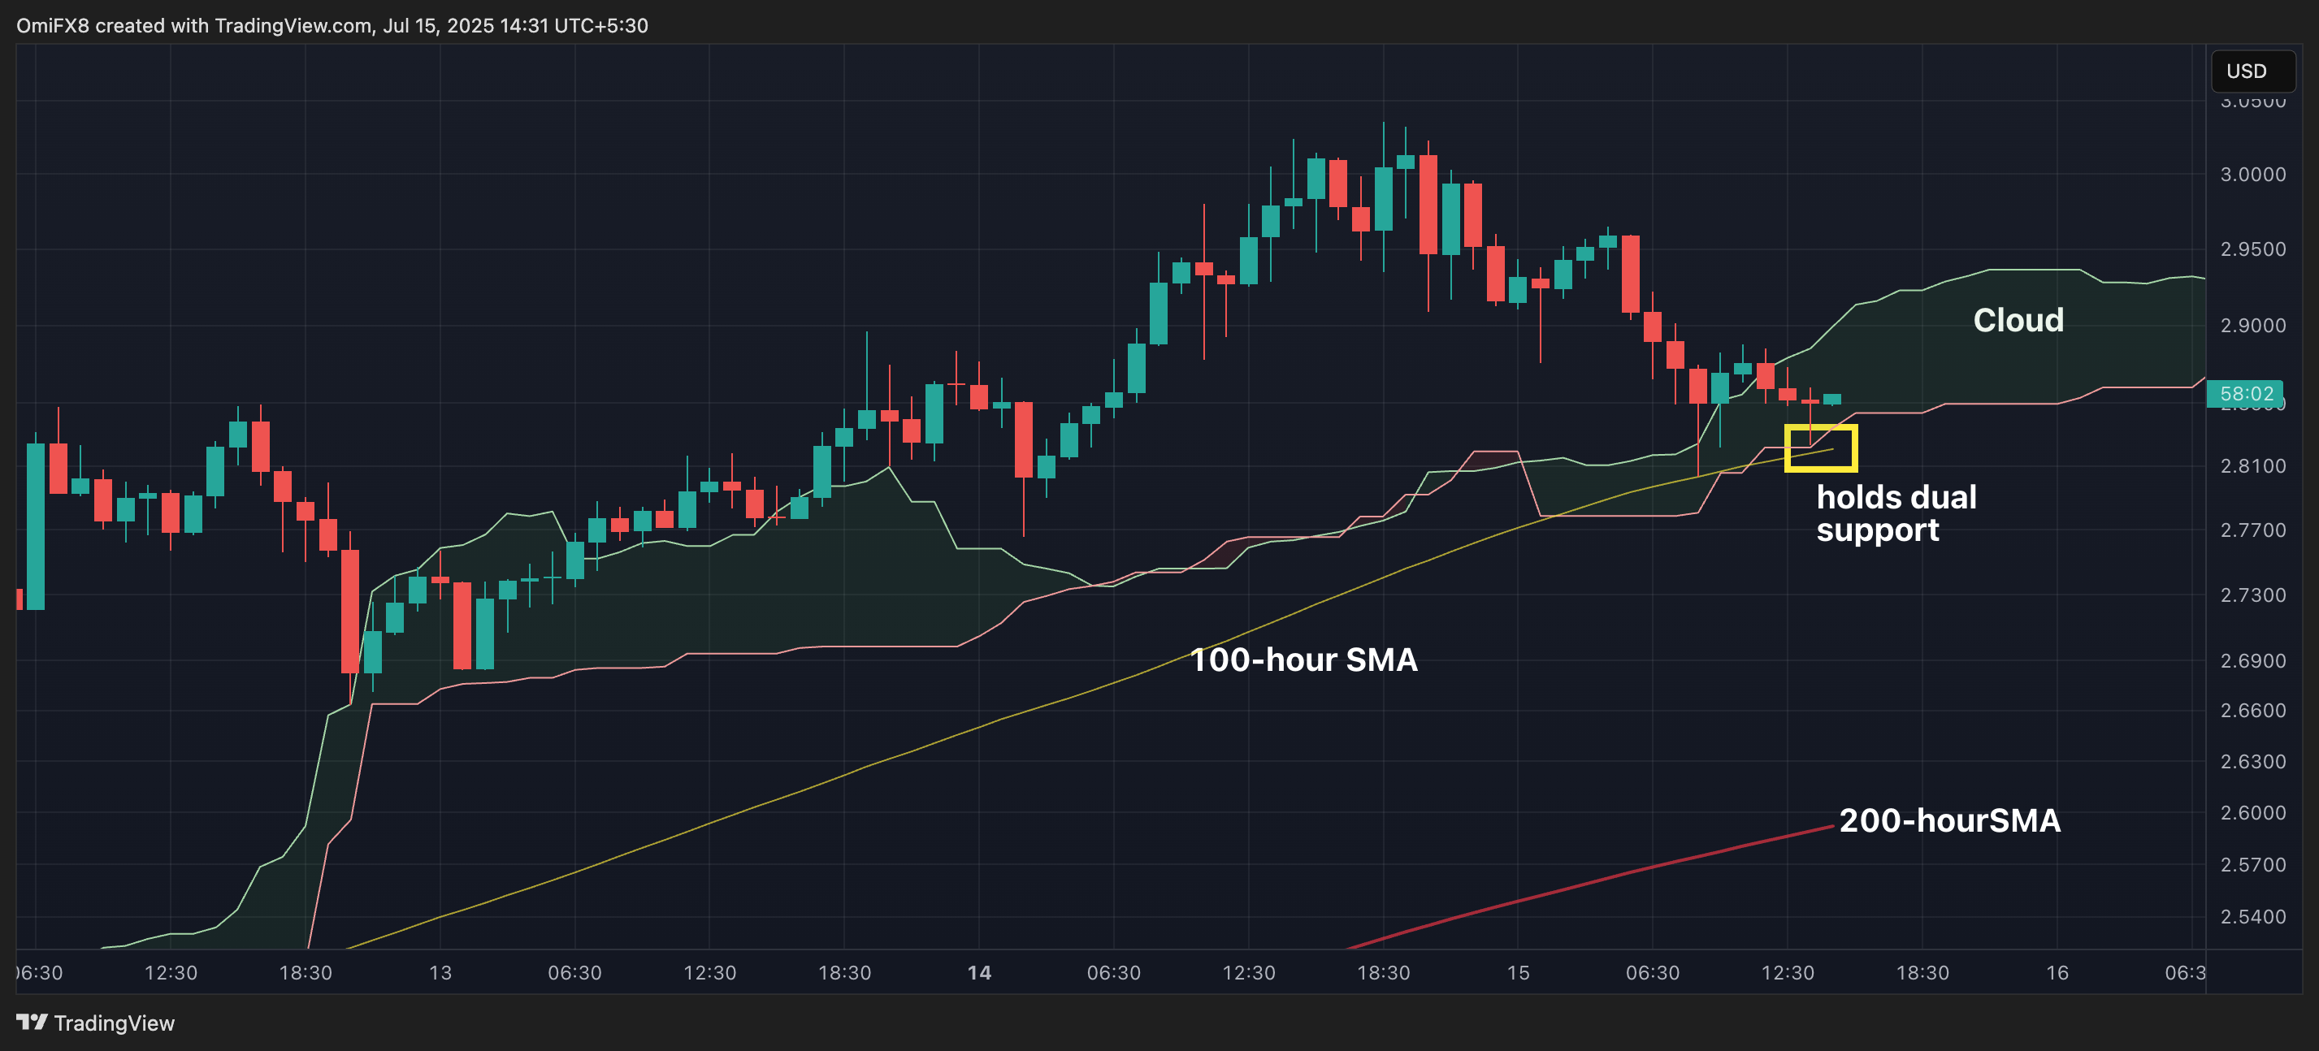This screenshot has width=2319, height=1051.
Task: Click the 2.6600 price axis label
Action: [2252, 710]
